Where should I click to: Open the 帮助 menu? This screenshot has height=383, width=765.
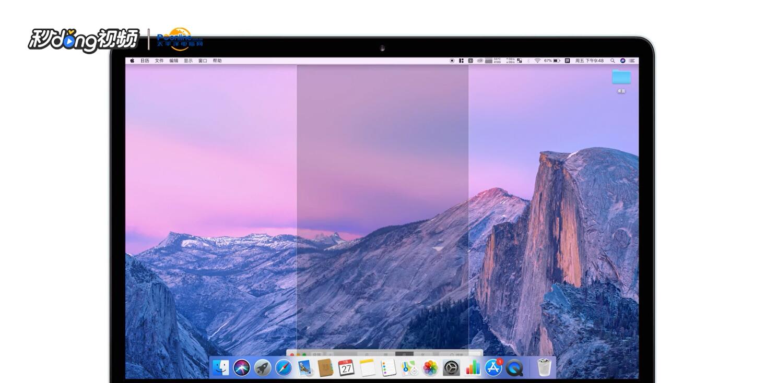click(x=217, y=61)
